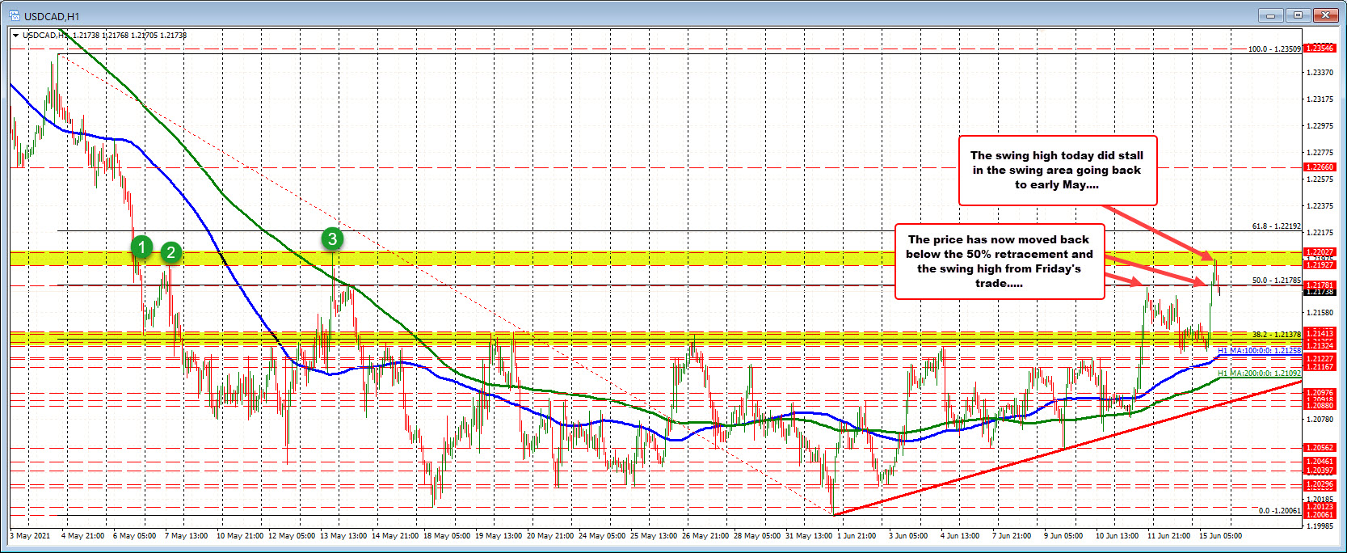Minimize the USDCAD chart window
The height and width of the screenshot is (553, 1347).
1271,15
